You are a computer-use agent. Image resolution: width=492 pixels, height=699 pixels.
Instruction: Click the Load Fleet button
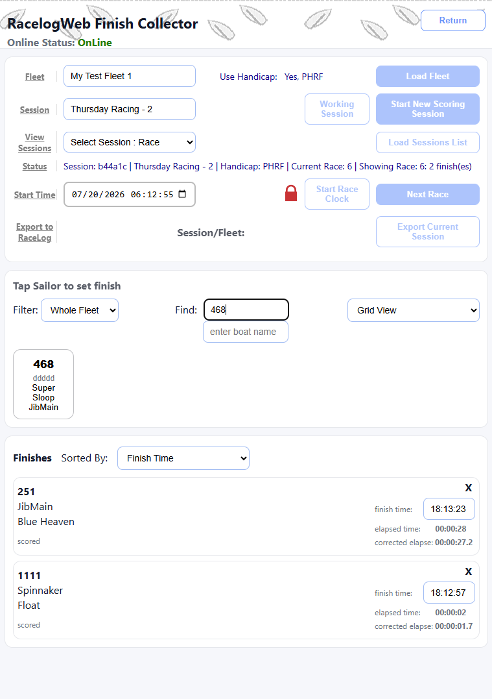pyautogui.click(x=427, y=76)
